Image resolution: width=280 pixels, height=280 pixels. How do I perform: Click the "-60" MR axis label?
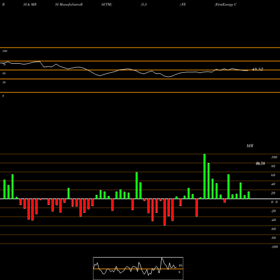tap(273, 229)
